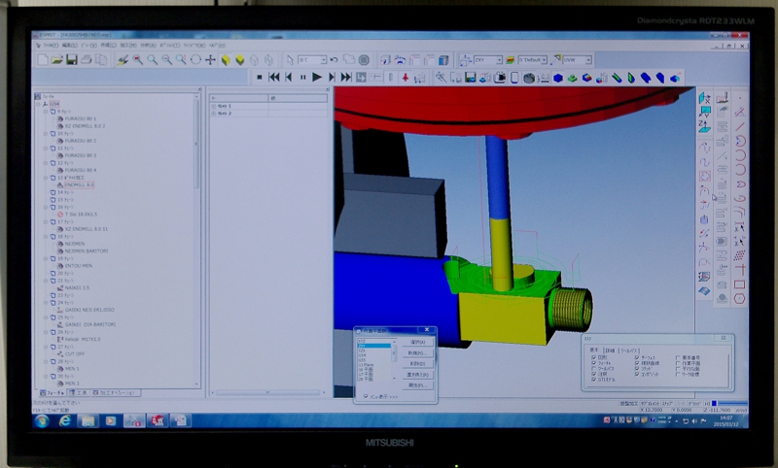The width and height of the screenshot is (778, 468).
Task: Click the Undo arrow icon
Action: (x=334, y=60)
